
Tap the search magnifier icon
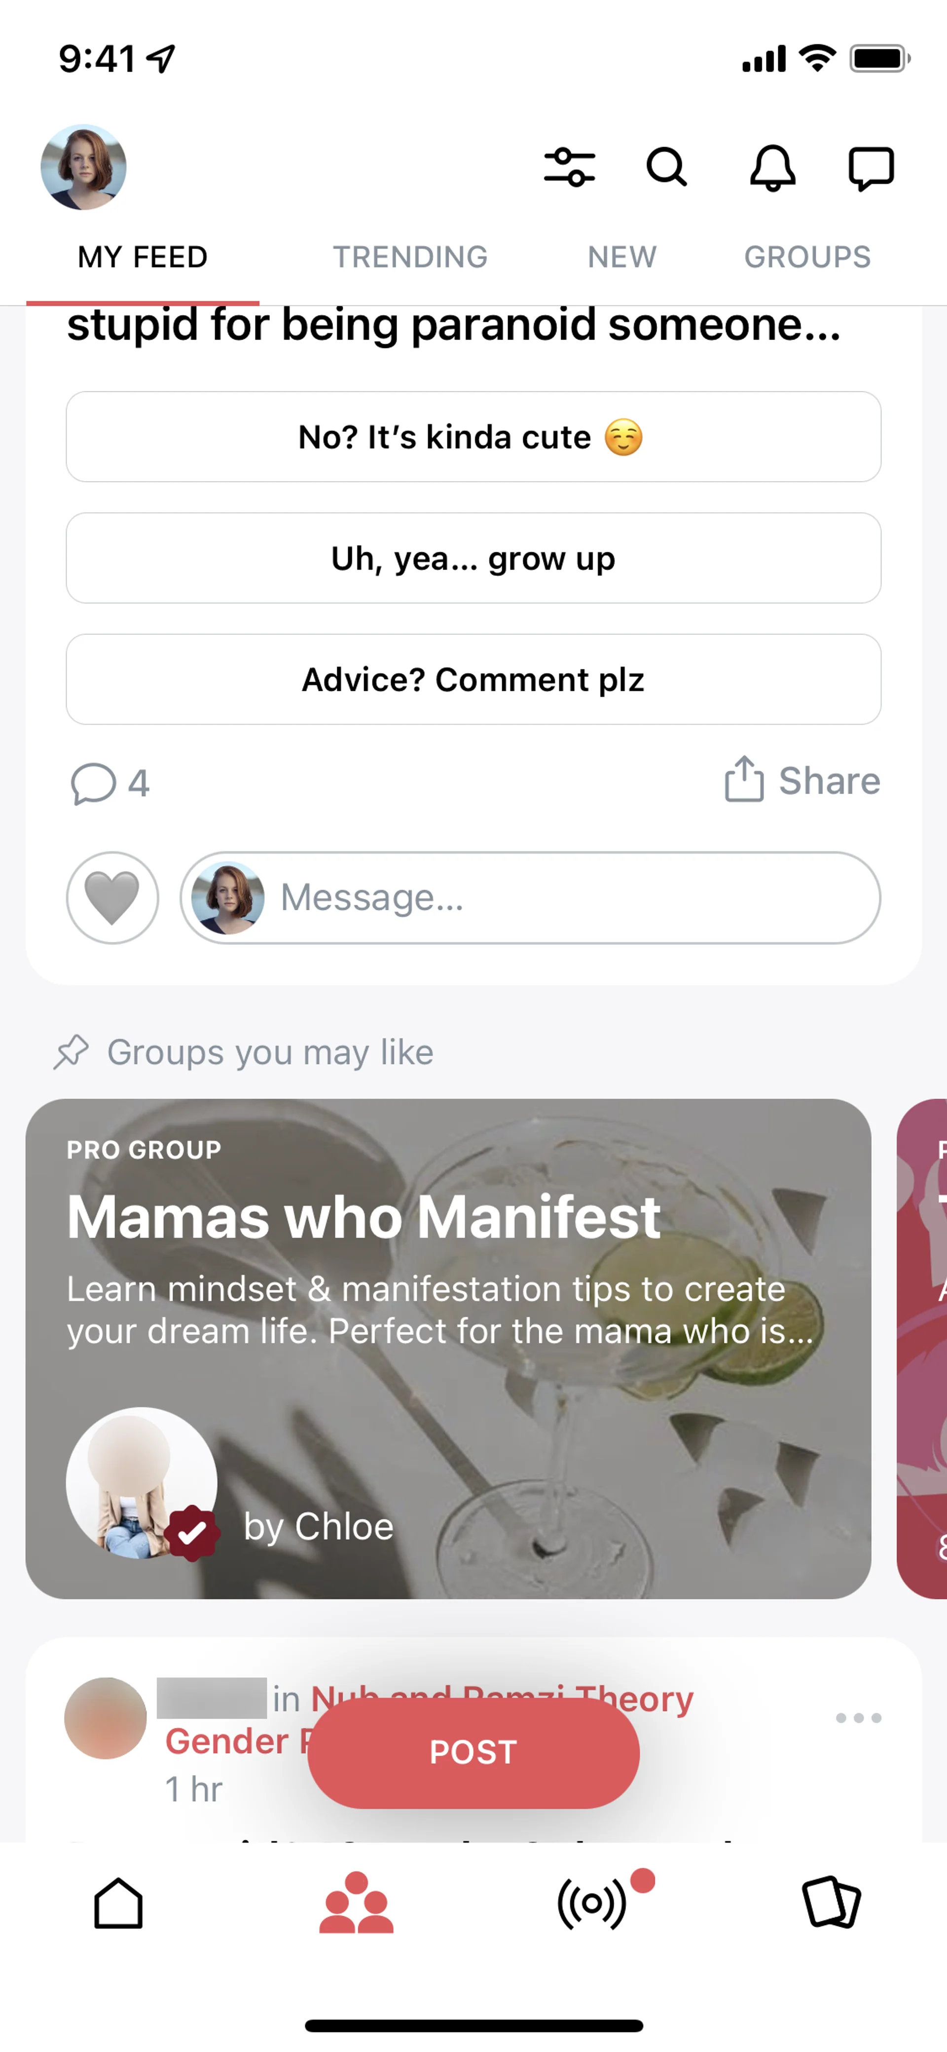tap(666, 167)
